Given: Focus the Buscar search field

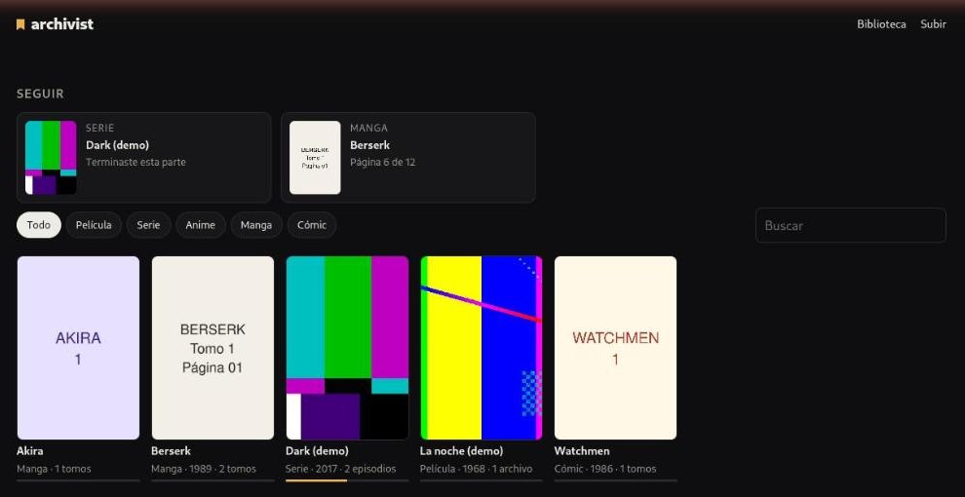Looking at the screenshot, I should pyautogui.click(x=851, y=225).
